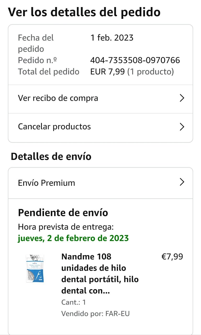Click the Ver los detalles del pedido heading

pos(84,12)
